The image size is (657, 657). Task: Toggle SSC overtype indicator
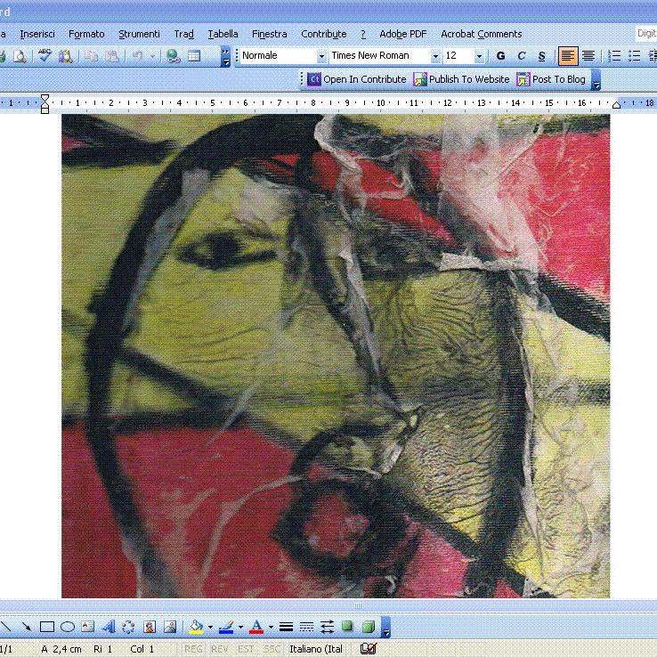click(272, 649)
